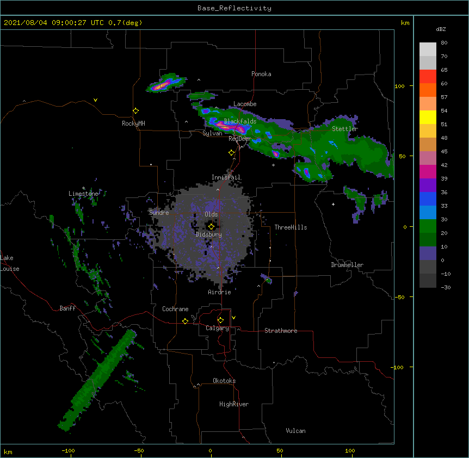Viewport: 469px width, 458px height.
Task: Select the dBZ legend heading
Action: 441,29
